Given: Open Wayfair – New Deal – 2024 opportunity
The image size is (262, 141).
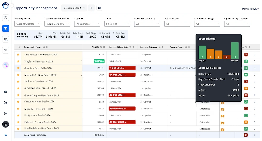Looking at the screenshot, I should click(39, 61).
